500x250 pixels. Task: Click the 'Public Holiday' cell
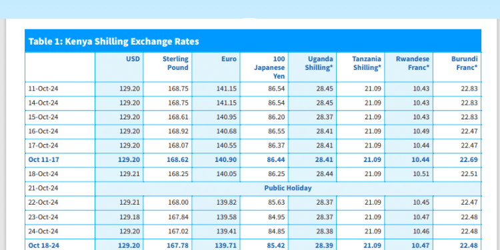coord(287,188)
